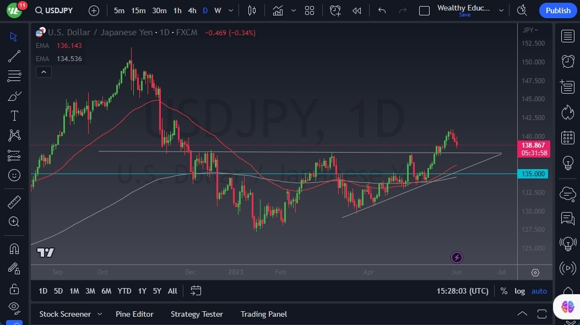Expand the timeframe dropdown next to W

(230, 10)
